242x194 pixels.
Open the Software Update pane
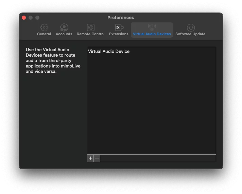[190, 30]
